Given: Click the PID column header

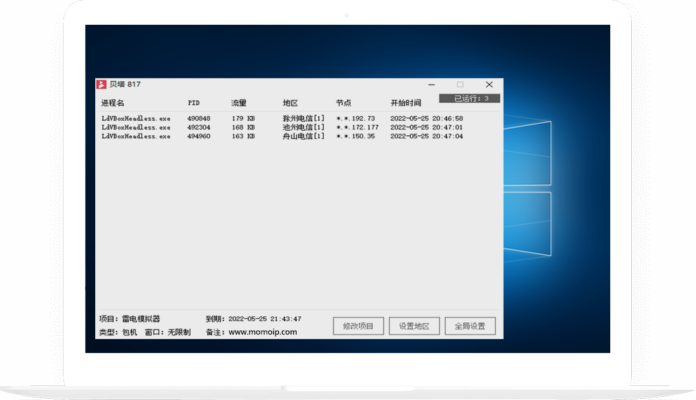Looking at the screenshot, I should point(194,103).
